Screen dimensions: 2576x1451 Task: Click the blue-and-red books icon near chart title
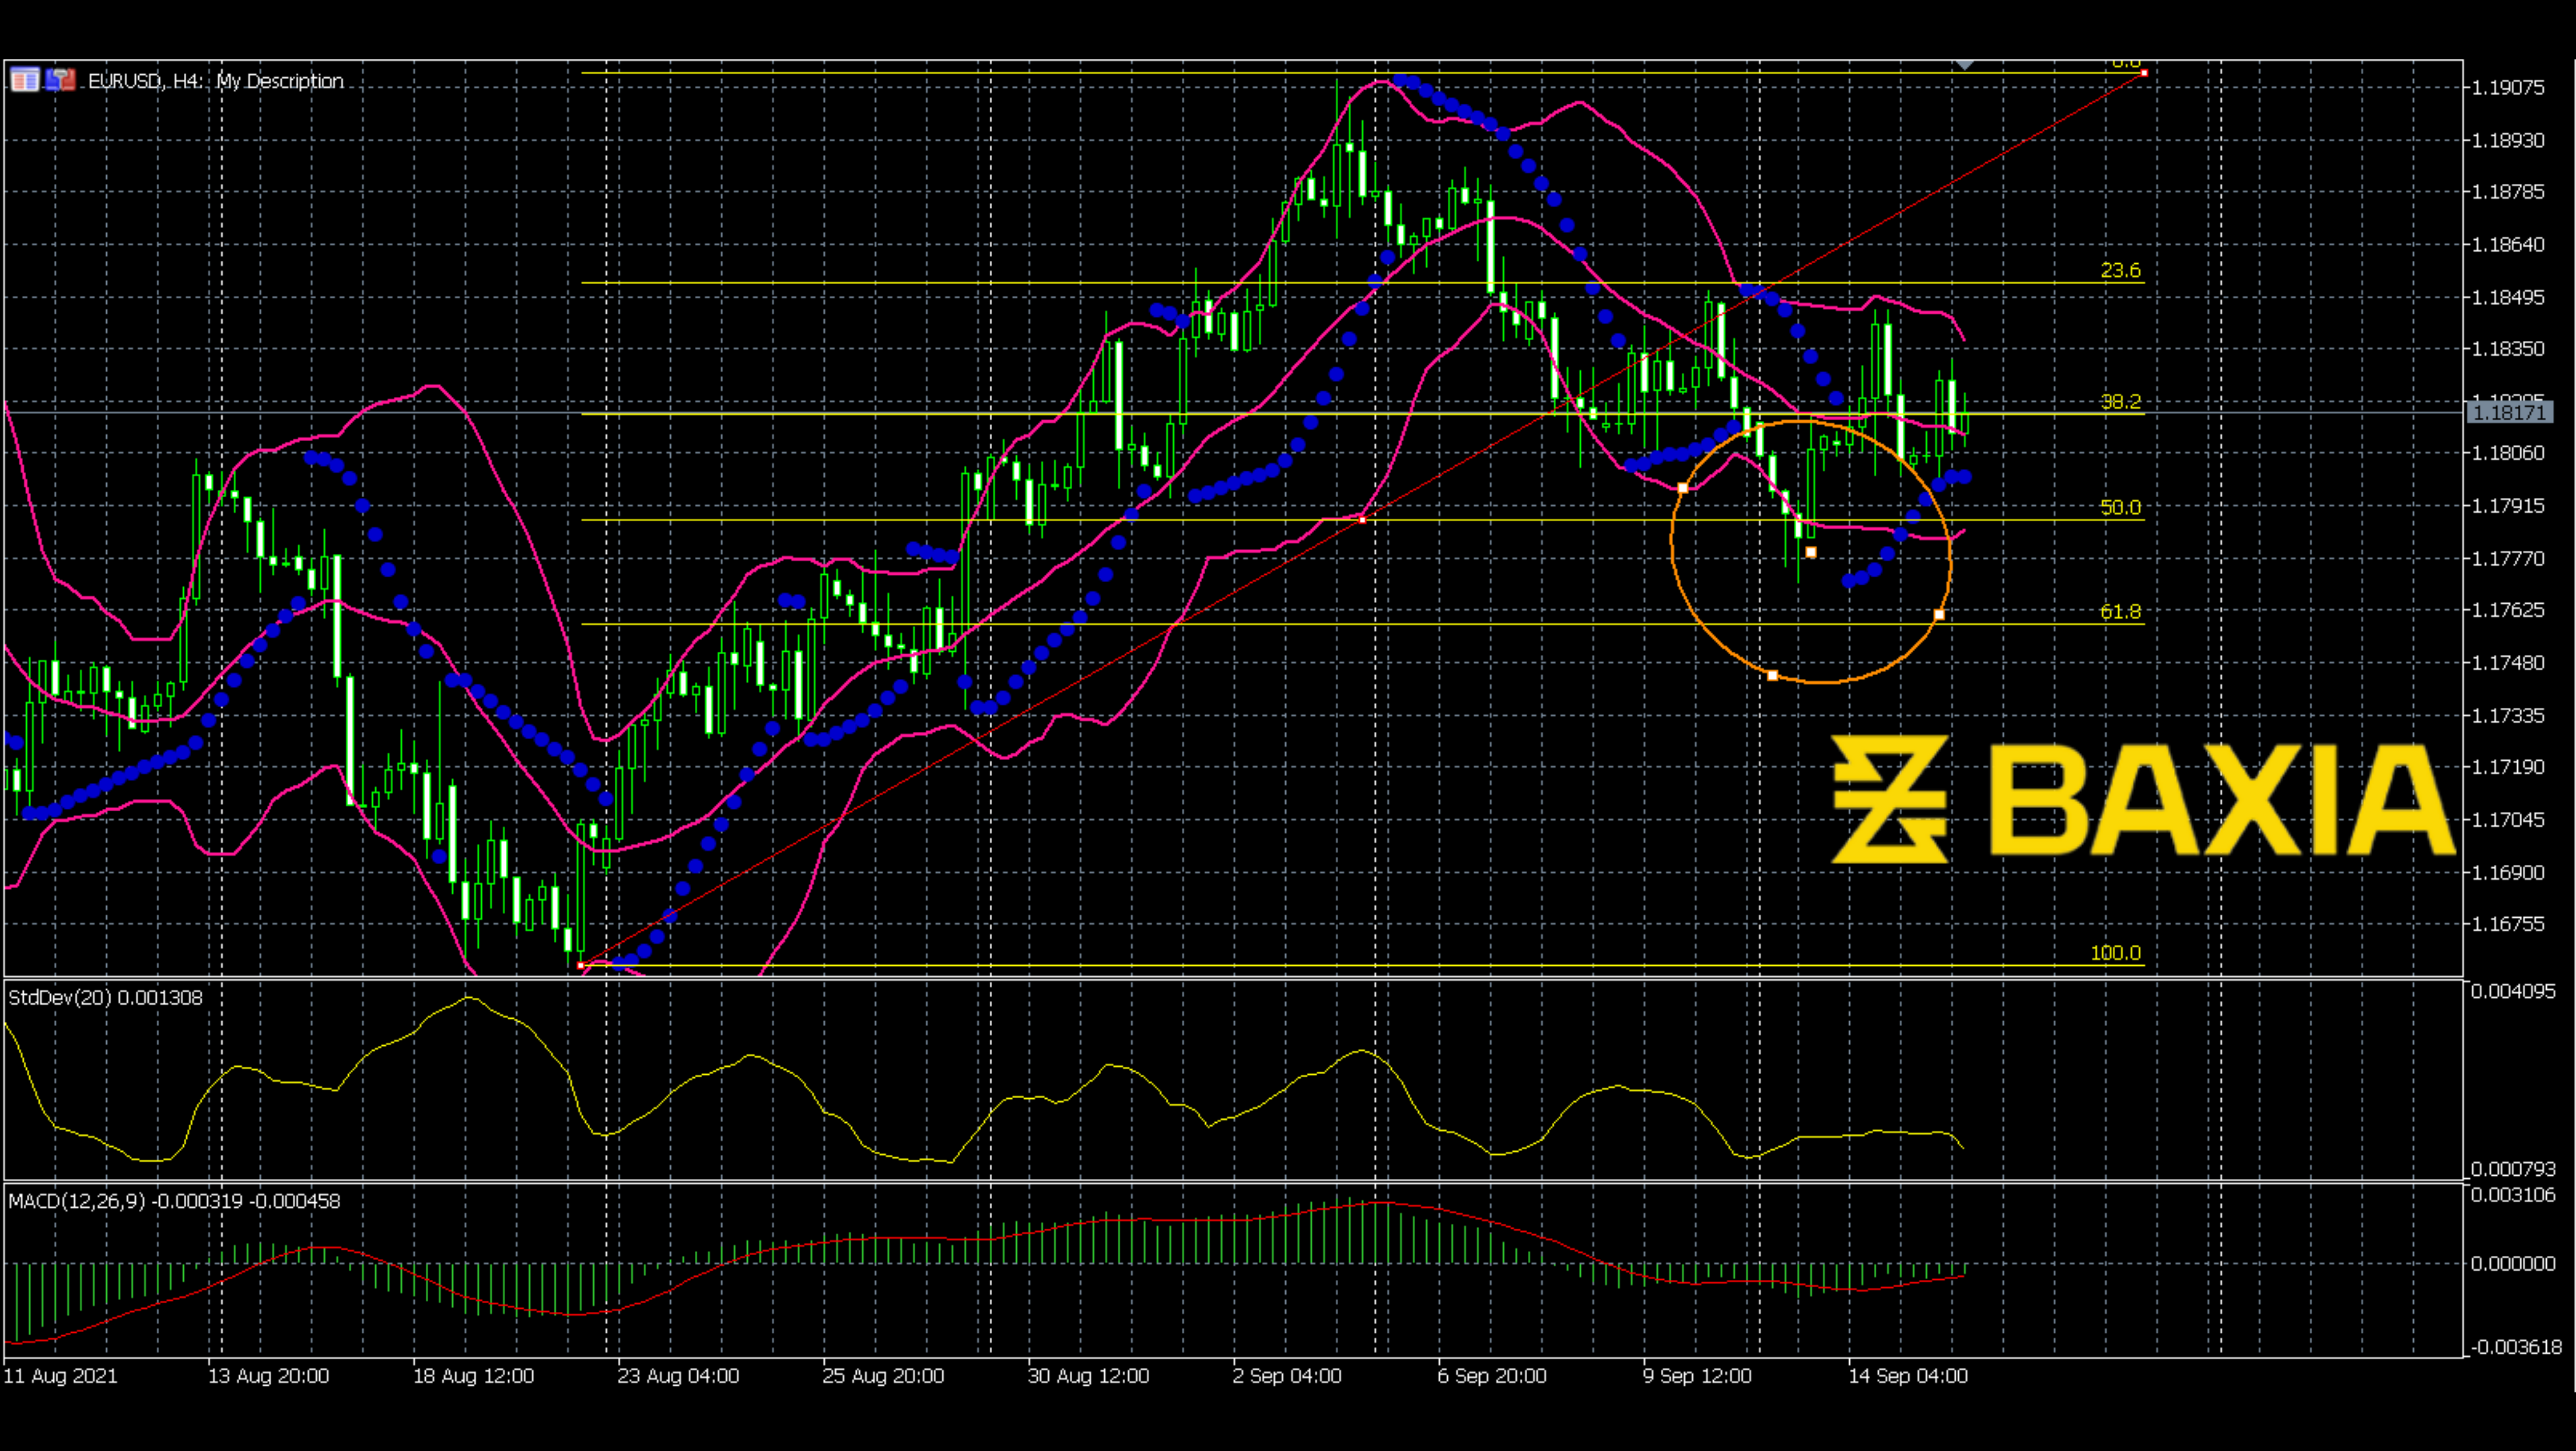pos(60,80)
